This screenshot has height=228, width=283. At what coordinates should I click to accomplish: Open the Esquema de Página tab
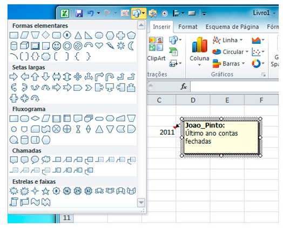[232, 27]
